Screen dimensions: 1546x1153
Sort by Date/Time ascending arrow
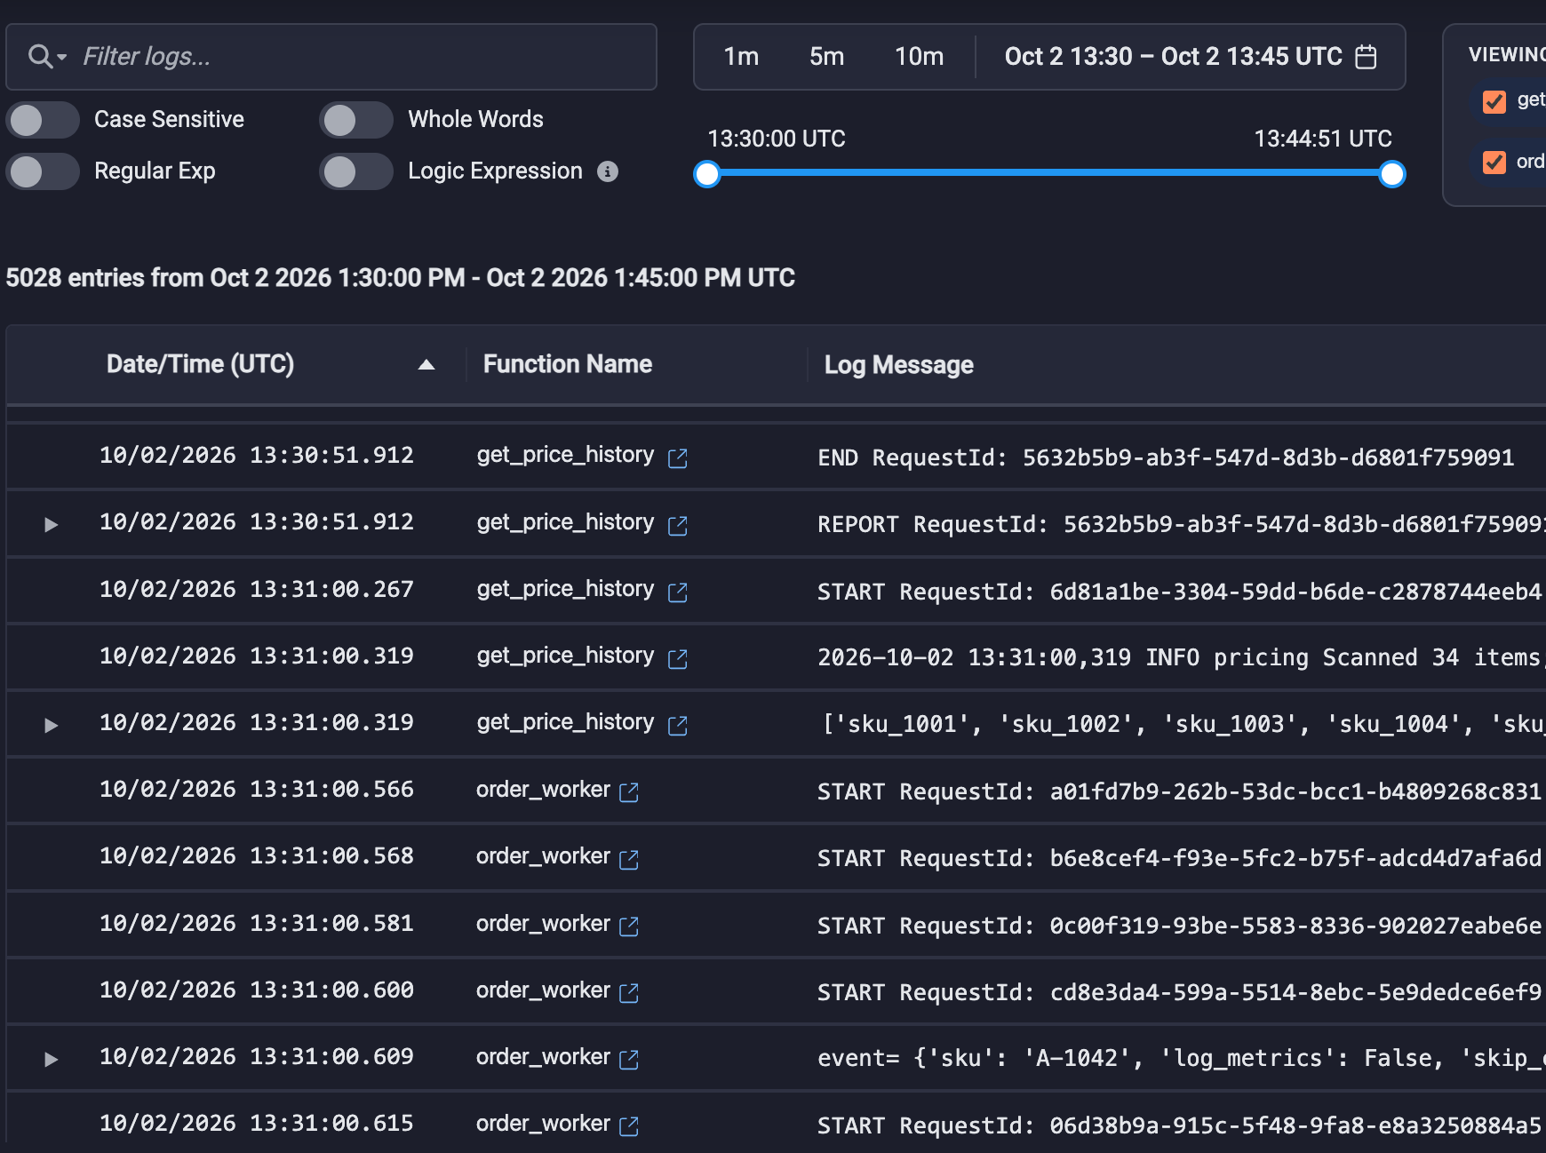pyautogui.click(x=426, y=364)
